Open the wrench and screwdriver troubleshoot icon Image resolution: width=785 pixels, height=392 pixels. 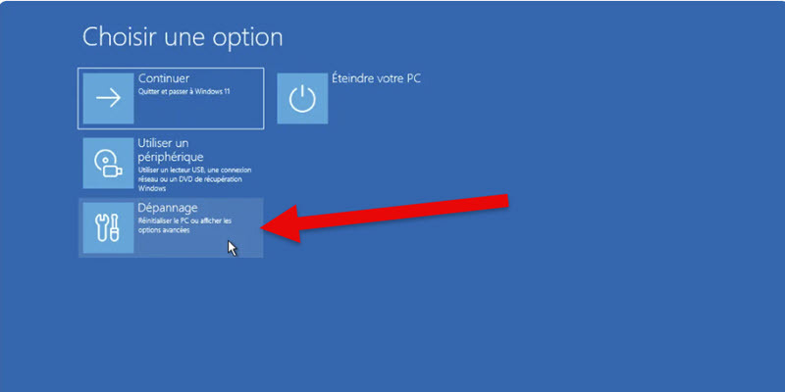(x=108, y=227)
